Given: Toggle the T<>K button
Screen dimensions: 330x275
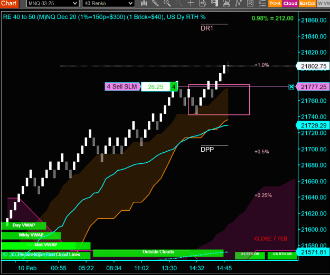Looking at the screenshot, I should click(x=275, y=3).
